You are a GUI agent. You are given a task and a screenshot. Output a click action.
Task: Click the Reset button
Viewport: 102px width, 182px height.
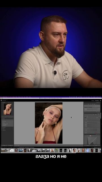[x=96, y=145]
